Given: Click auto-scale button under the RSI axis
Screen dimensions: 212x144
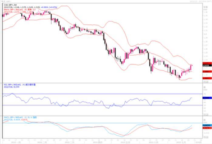Looking at the screenshot, I should (x=206, y=115).
